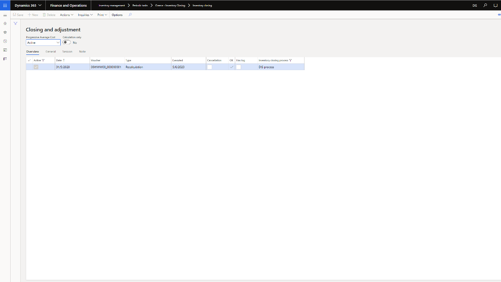Click filter icon on Active column header
501x282 pixels.
pyautogui.click(x=43, y=60)
